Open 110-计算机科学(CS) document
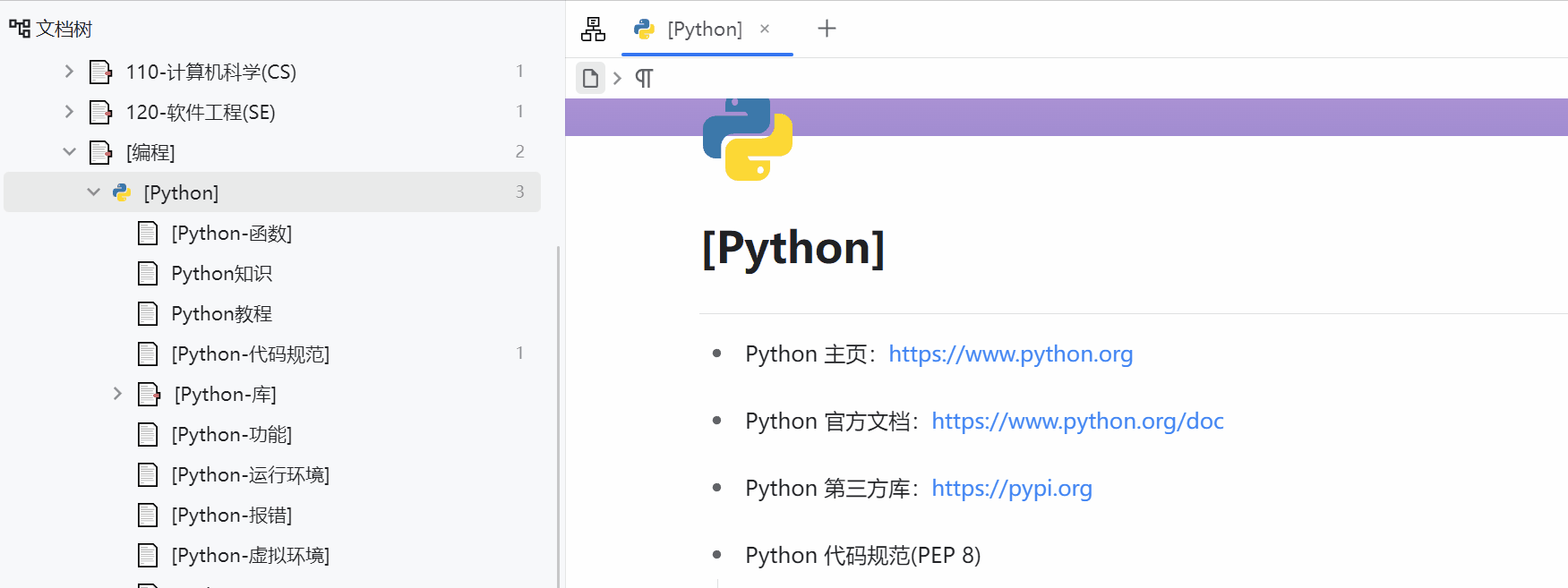The width and height of the screenshot is (1568, 588). tap(211, 72)
